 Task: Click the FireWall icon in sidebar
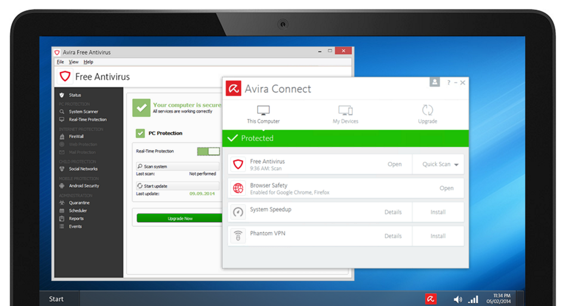(62, 137)
